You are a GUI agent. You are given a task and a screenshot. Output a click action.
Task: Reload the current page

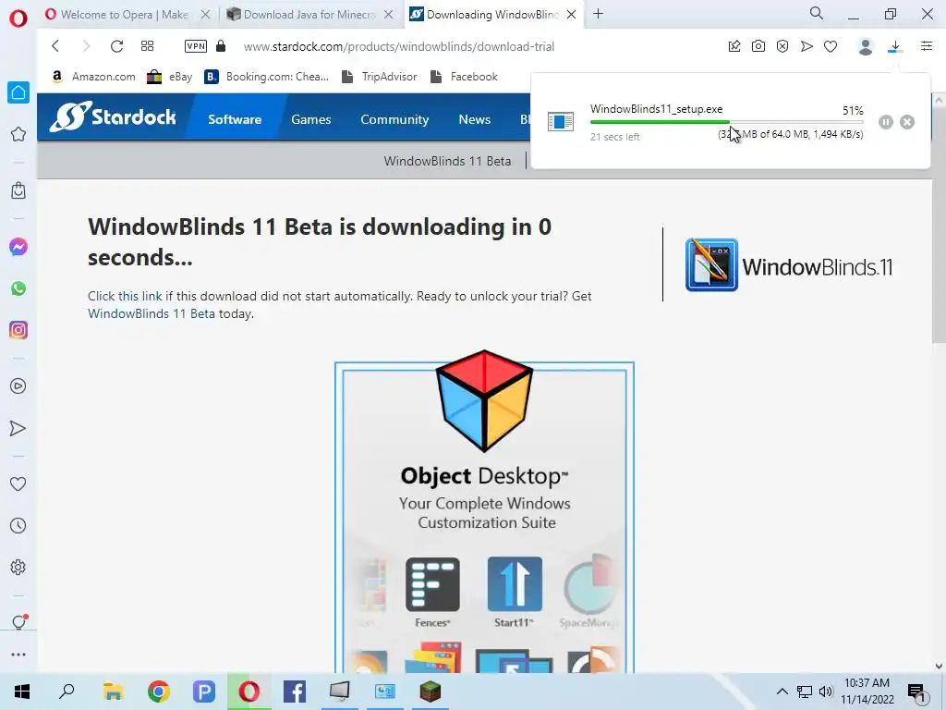[117, 46]
